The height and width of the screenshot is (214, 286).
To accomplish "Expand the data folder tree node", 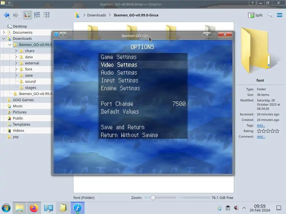I will pos(16,57).
